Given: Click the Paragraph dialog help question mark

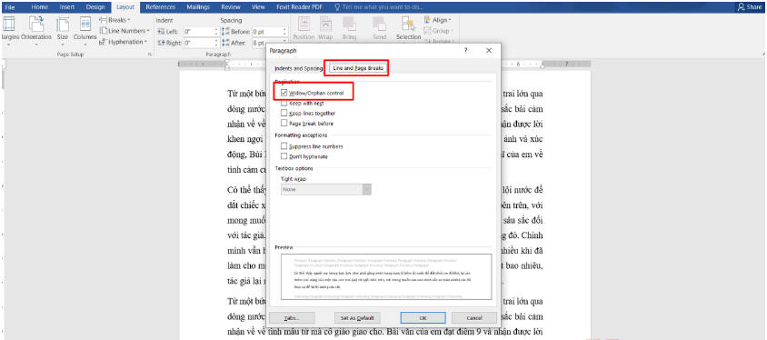Looking at the screenshot, I should tap(465, 50).
